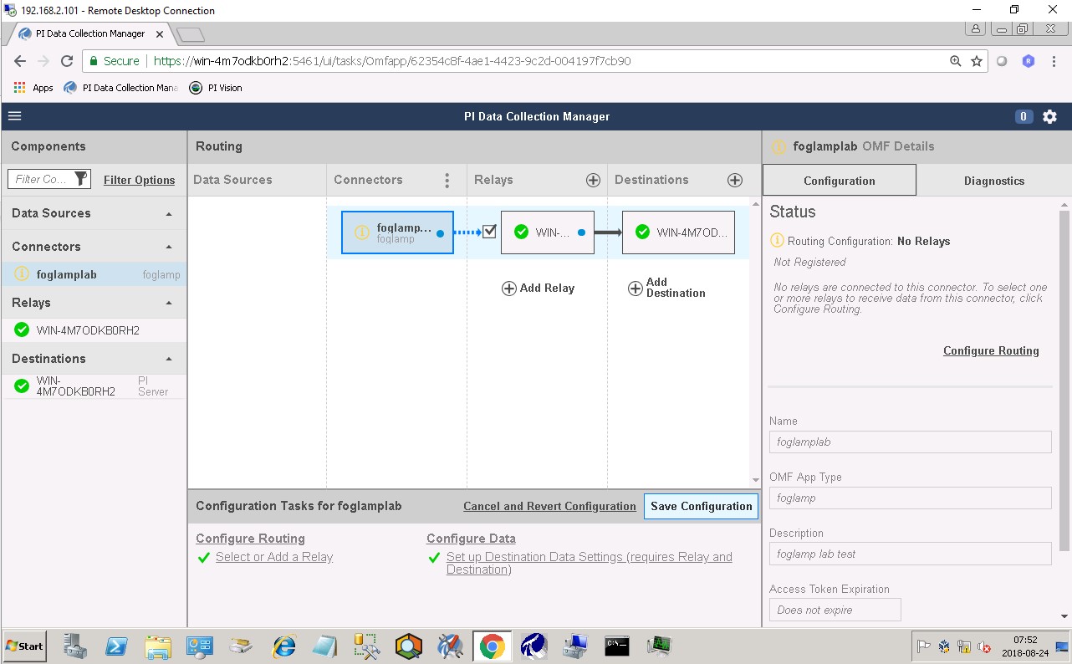Open Internet Explorer from the taskbar
Screen dimensions: 1072x664
(284, 646)
